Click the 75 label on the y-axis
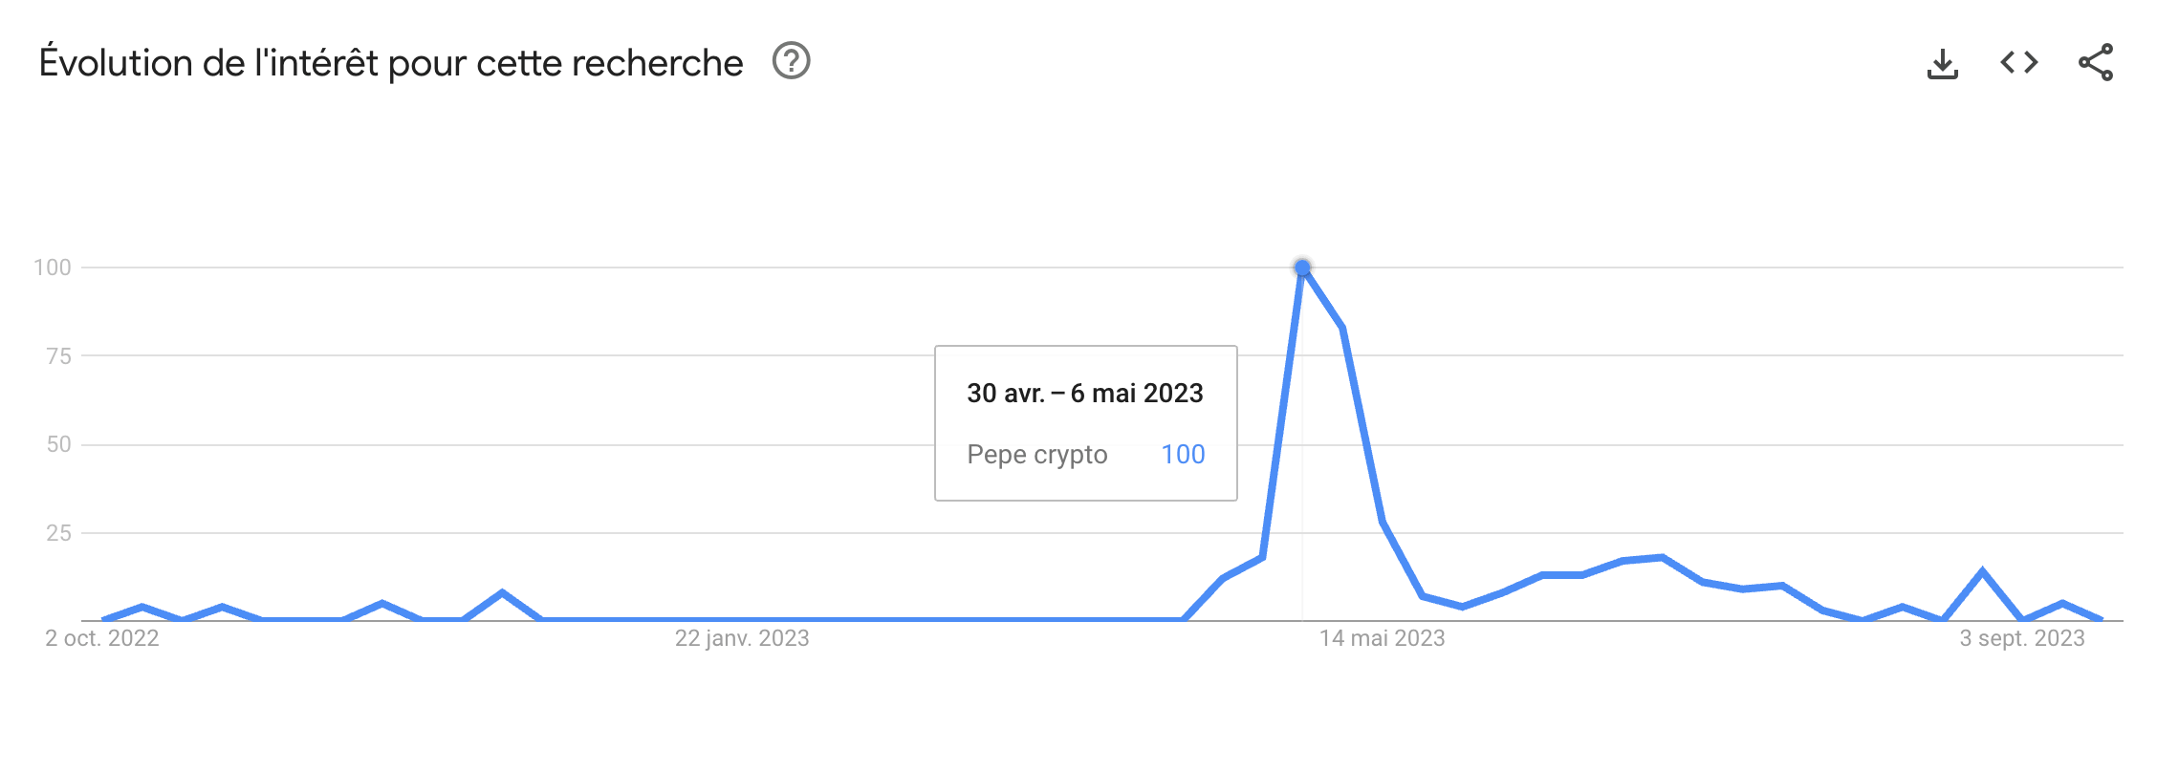This screenshot has height=771, width=2157. coord(58,356)
